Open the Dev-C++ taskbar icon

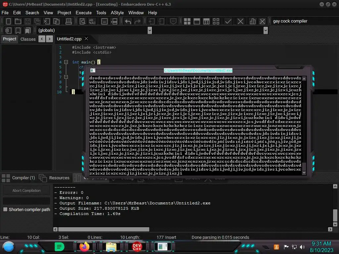click(137, 247)
